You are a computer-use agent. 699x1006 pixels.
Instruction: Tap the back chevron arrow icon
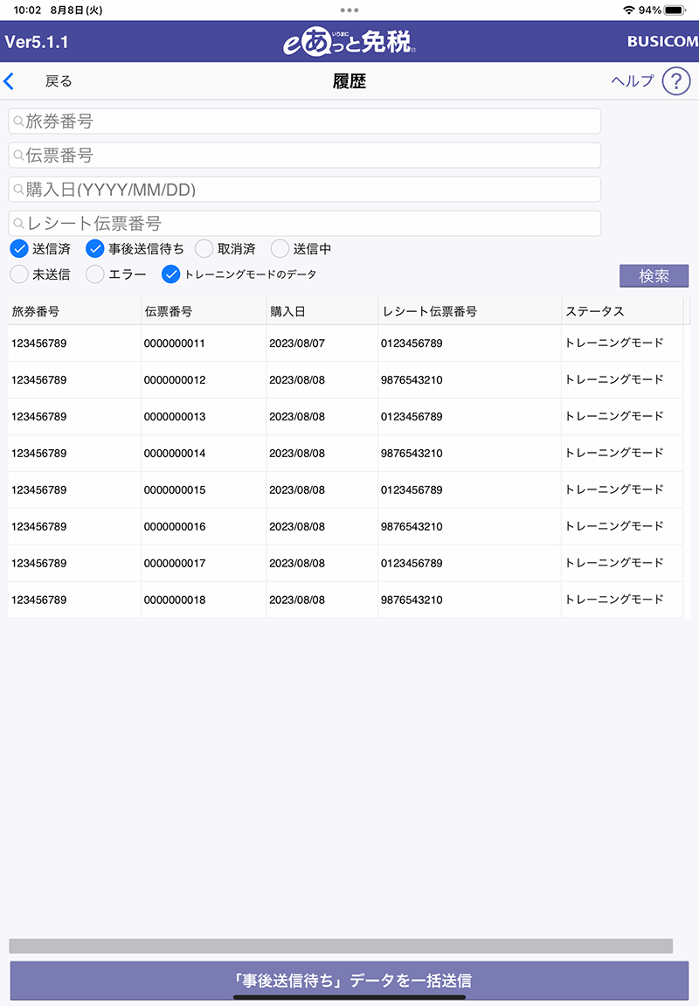[x=9, y=81]
